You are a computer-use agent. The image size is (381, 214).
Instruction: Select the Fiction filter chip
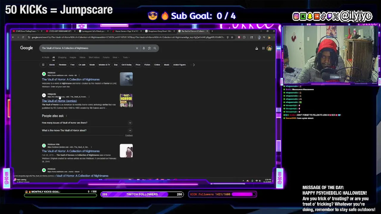click(x=147, y=64)
